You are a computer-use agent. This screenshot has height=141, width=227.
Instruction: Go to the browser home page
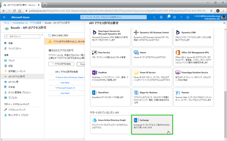point(20,11)
